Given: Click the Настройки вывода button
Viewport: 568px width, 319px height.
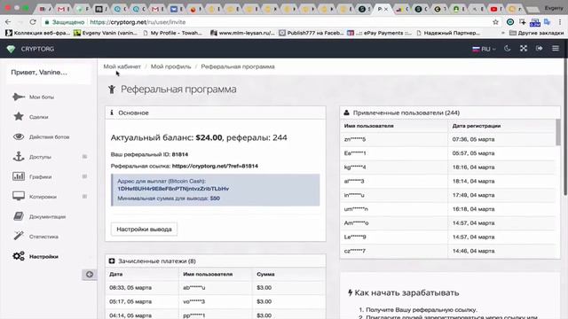Looking at the screenshot, I should 144,230.
